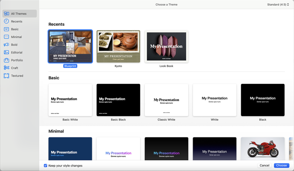Click the All Themes sidebar icon
294x171 pixels.
point(6,14)
